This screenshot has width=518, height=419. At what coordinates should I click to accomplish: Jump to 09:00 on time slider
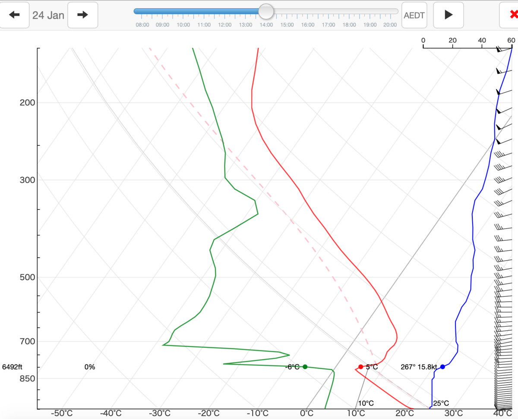[x=163, y=25]
